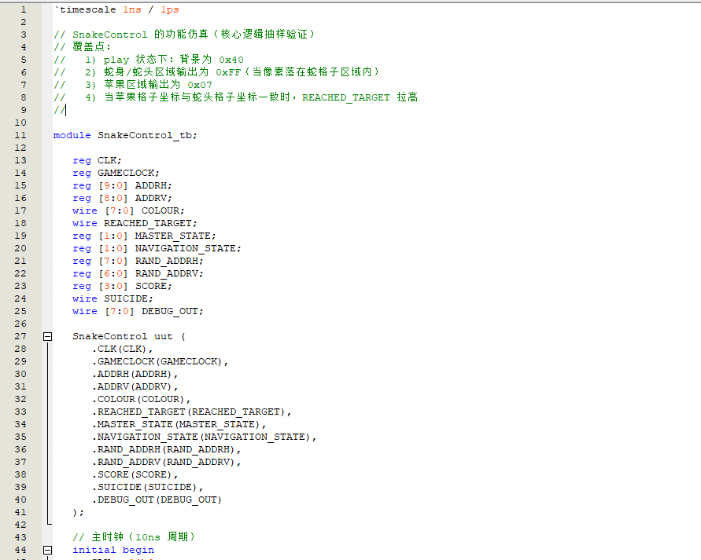The width and height of the screenshot is (701, 560).
Task: Click the .REACHED_TARGET(REACHED_TARGET) port connection
Action: 191,412
